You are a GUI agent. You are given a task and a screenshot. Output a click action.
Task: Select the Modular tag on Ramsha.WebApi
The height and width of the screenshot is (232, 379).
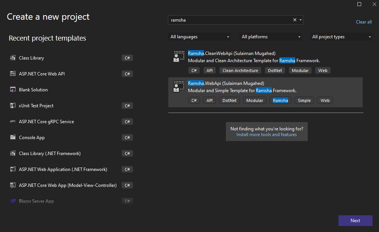coord(254,100)
